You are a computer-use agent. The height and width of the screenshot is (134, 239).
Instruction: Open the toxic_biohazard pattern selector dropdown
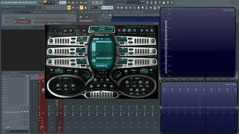tap(107, 7)
